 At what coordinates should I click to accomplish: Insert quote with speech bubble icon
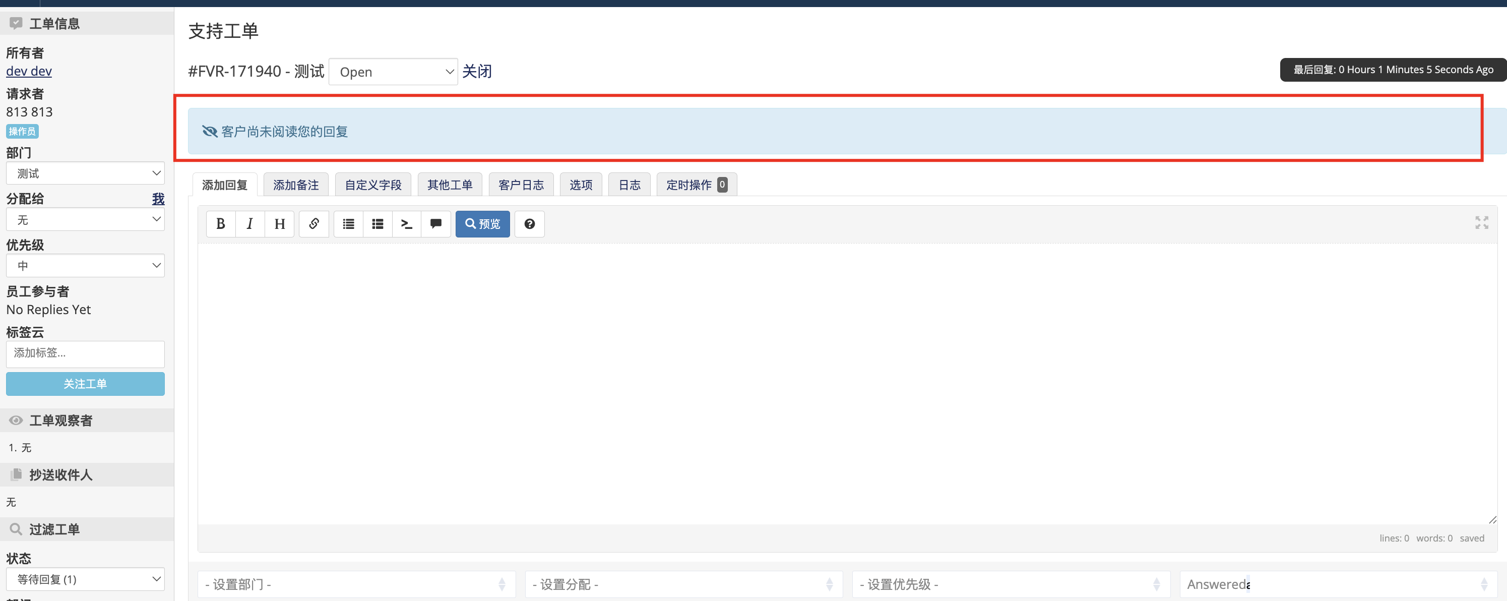(436, 224)
